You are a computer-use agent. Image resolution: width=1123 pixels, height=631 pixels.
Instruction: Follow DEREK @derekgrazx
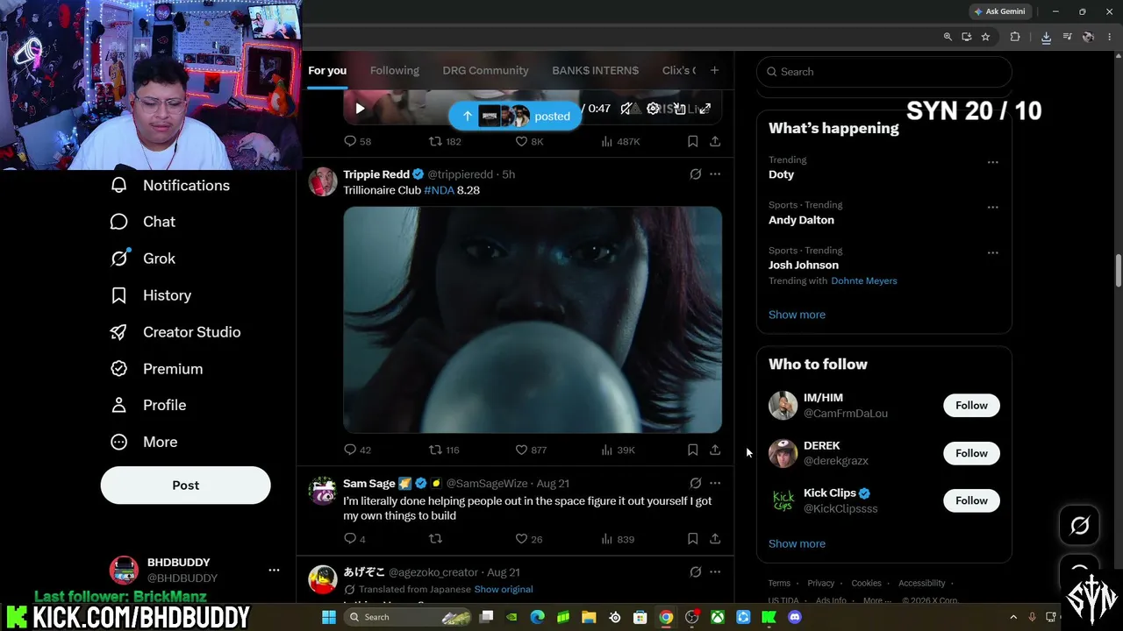coord(971,453)
